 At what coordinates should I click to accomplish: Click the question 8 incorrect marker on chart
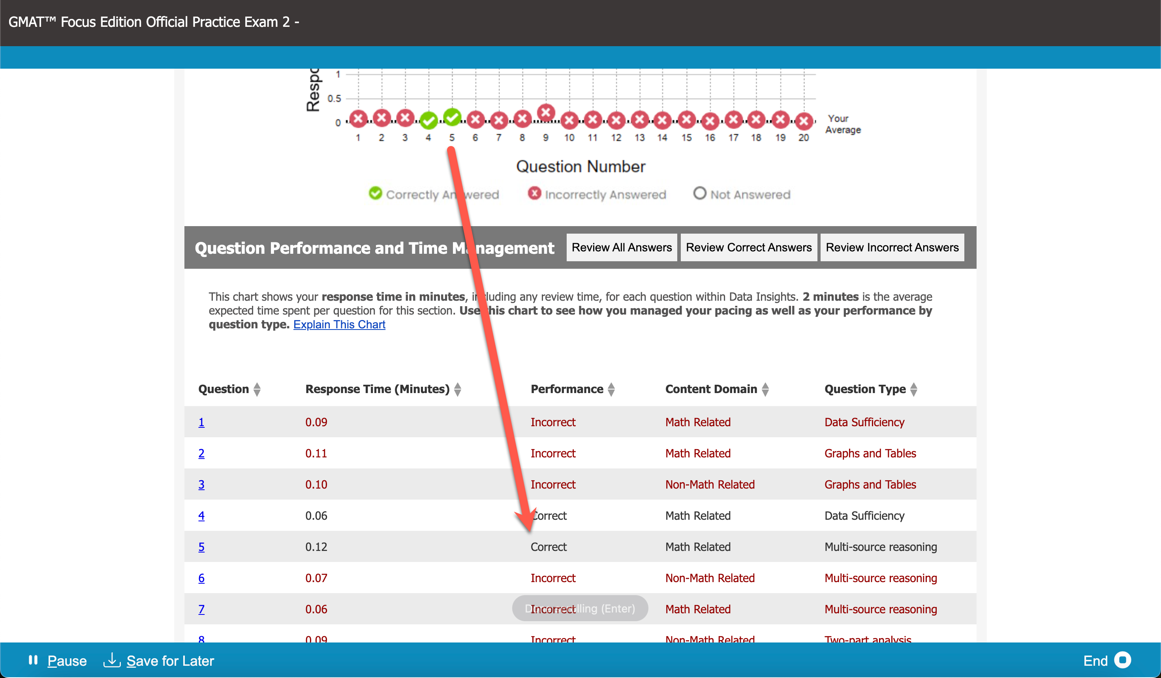point(522,119)
